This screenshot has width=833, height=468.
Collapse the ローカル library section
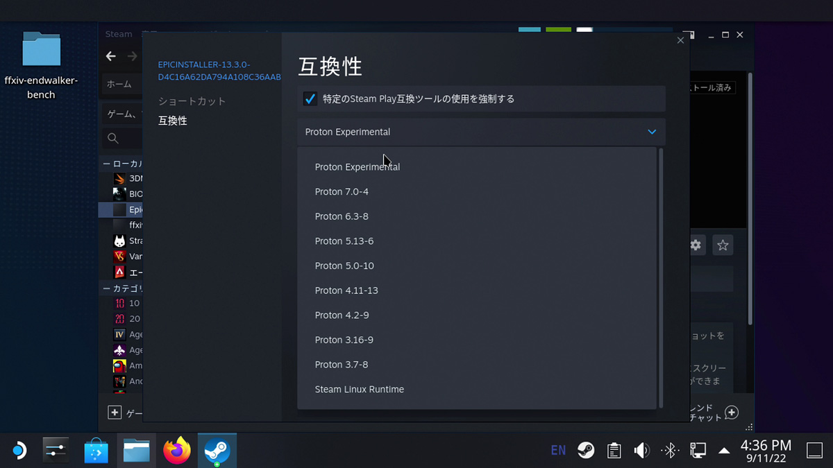tap(106, 164)
